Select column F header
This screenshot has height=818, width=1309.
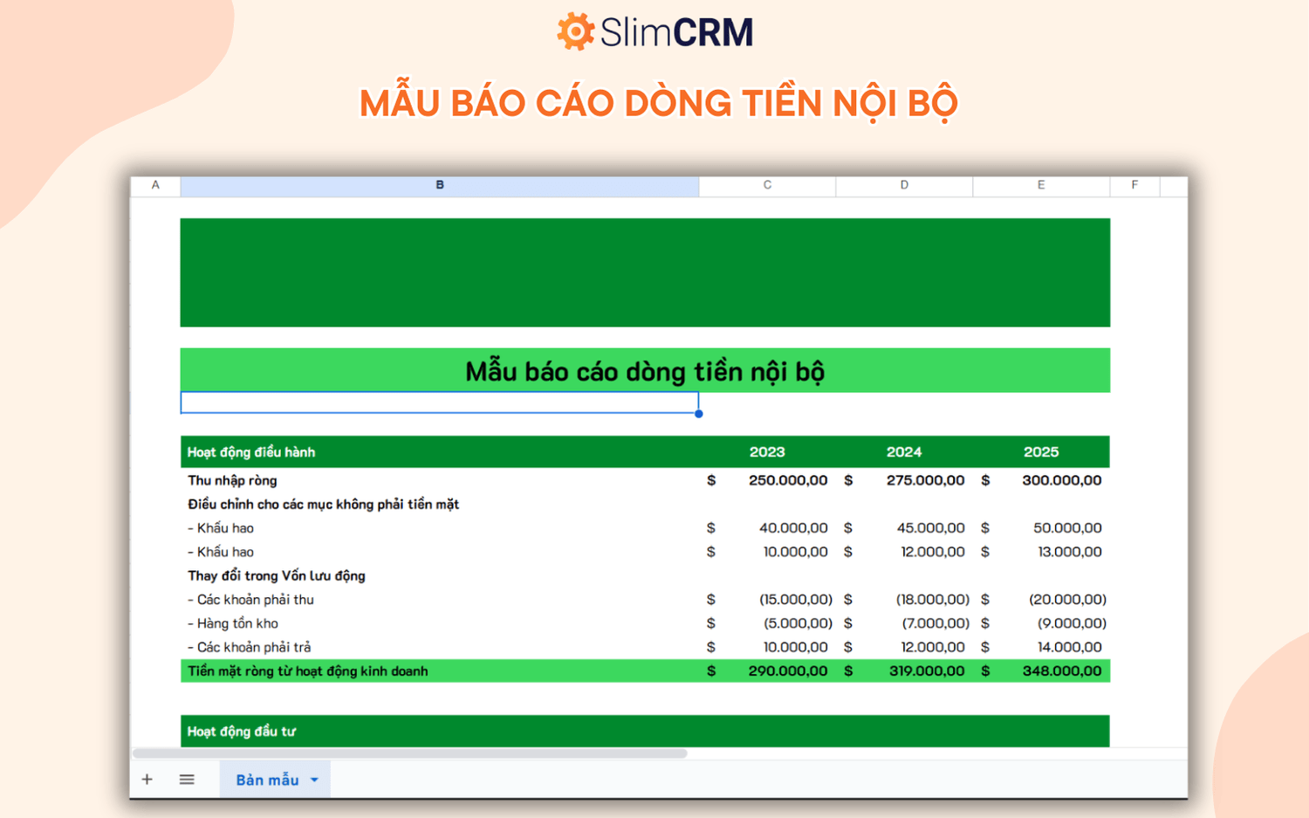click(1134, 185)
